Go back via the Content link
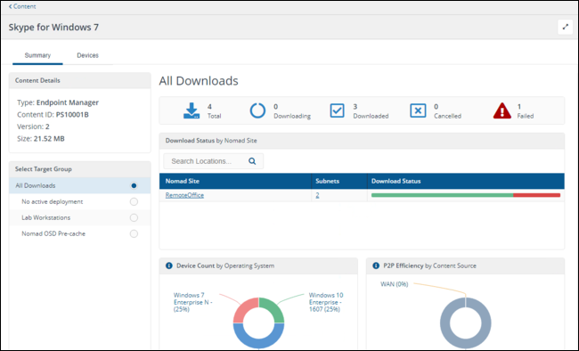Image resolution: width=579 pixels, height=351 pixels. tap(22, 6)
